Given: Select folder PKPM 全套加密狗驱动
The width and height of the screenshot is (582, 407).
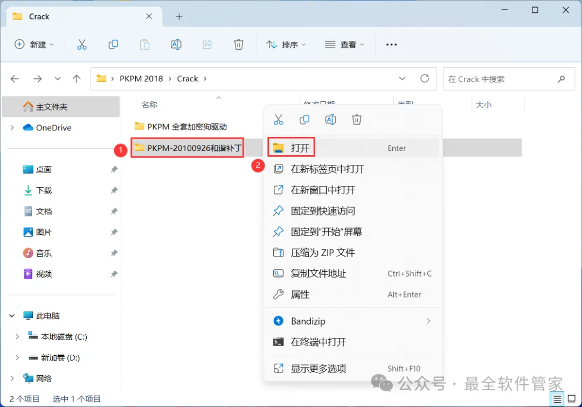Looking at the screenshot, I should pos(181,127).
